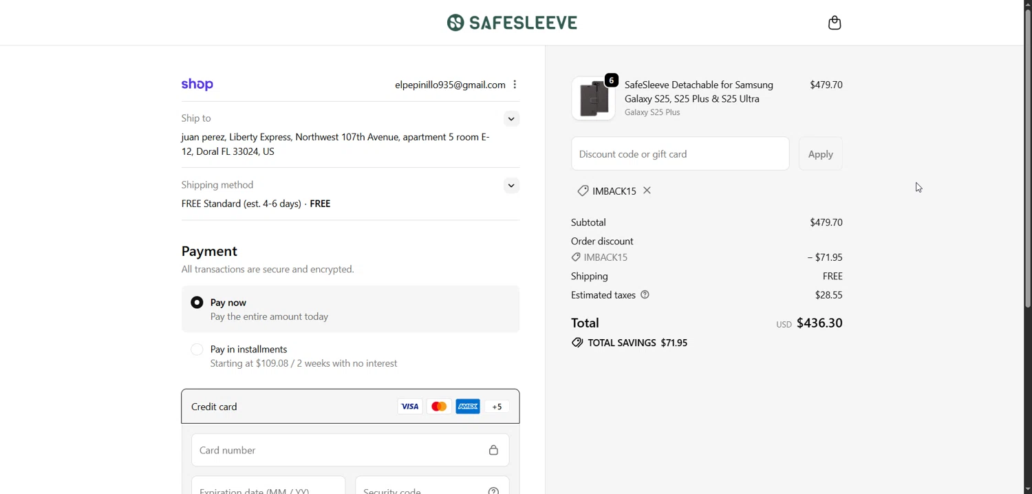Focus the Security code field
1032x494 pixels.
point(432,485)
